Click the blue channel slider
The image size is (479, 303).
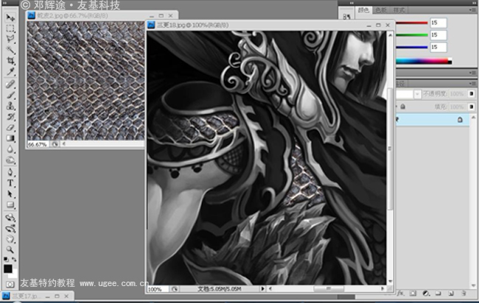point(411,47)
